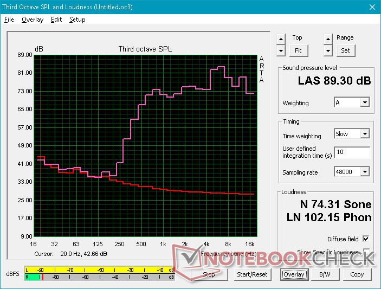Click the Set range button
The image size is (381, 289).
point(345,50)
